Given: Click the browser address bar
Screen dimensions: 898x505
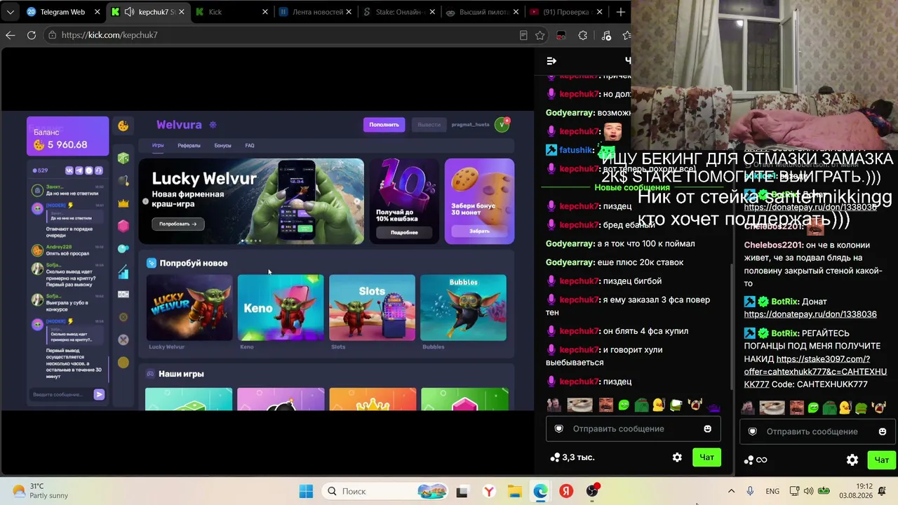Looking at the screenshot, I should point(281,35).
